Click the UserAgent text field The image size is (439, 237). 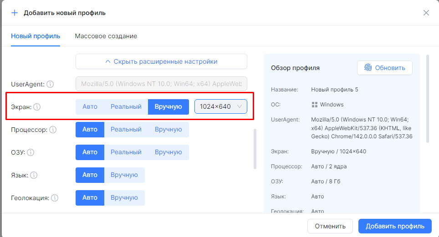click(x=161, y=84)
